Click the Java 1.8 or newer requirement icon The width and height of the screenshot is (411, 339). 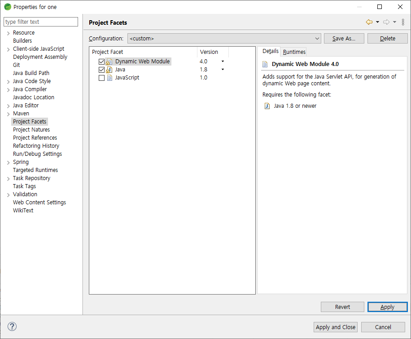[267, 106]
